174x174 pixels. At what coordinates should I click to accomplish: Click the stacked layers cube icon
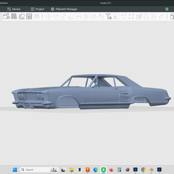click(139, 17)
